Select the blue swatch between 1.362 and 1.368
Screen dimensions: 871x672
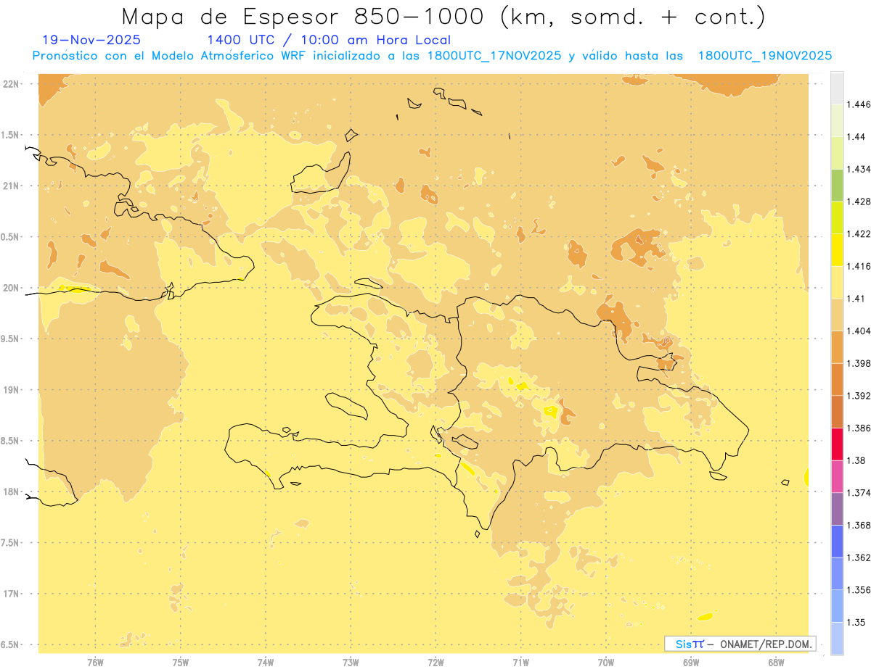pyautogui.click(x=837, y=542)
